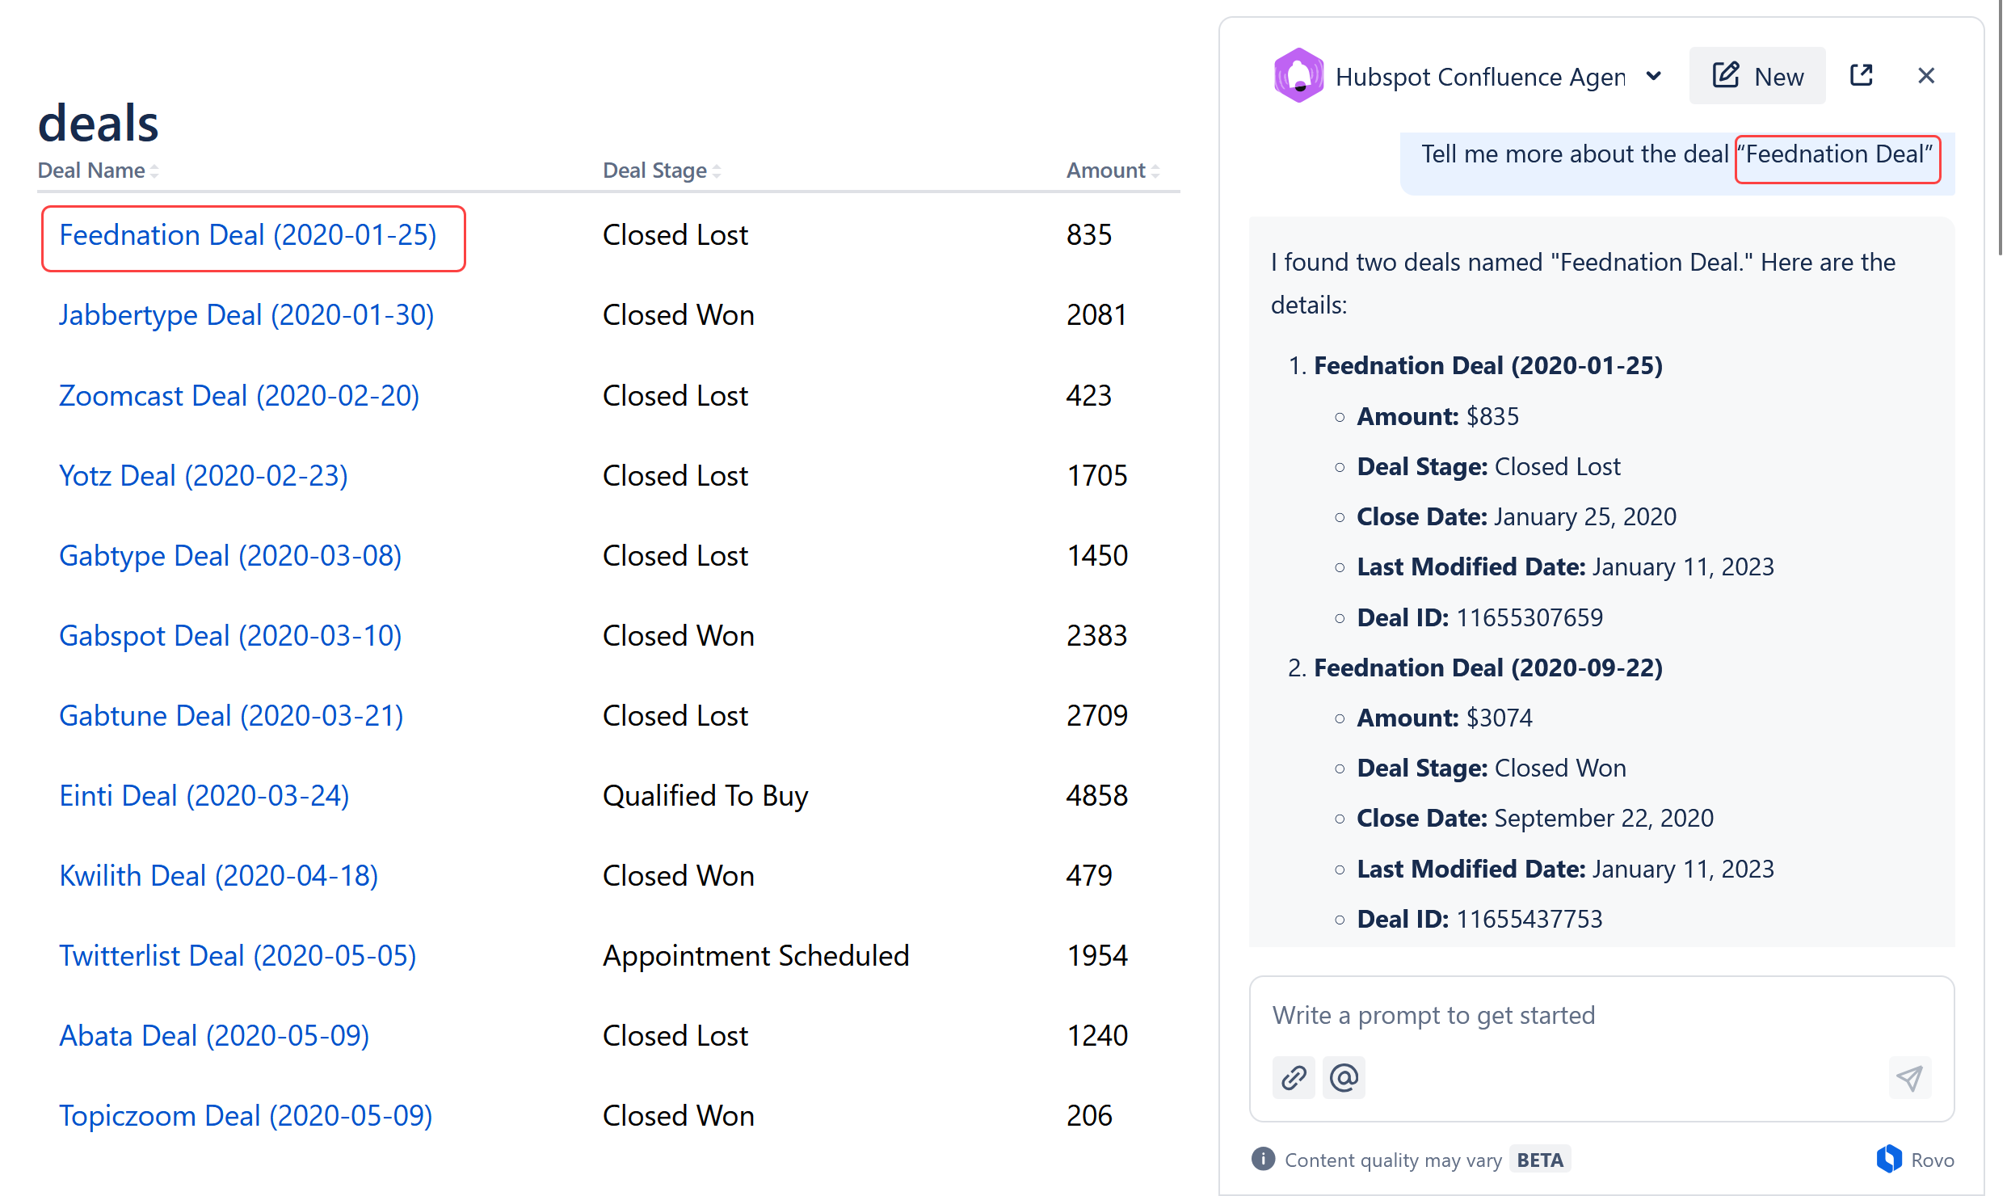Close the Rovo chat panel
The width and height of the screenshot is (2007, 1196).
(x=1926, y=76)
